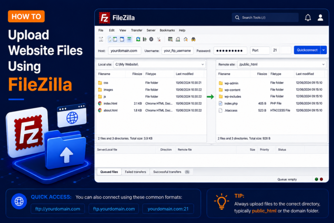The image size is (334, 223).
Task: Click the yourdomain.com:21 link
Action: click(x=168, y=209)
